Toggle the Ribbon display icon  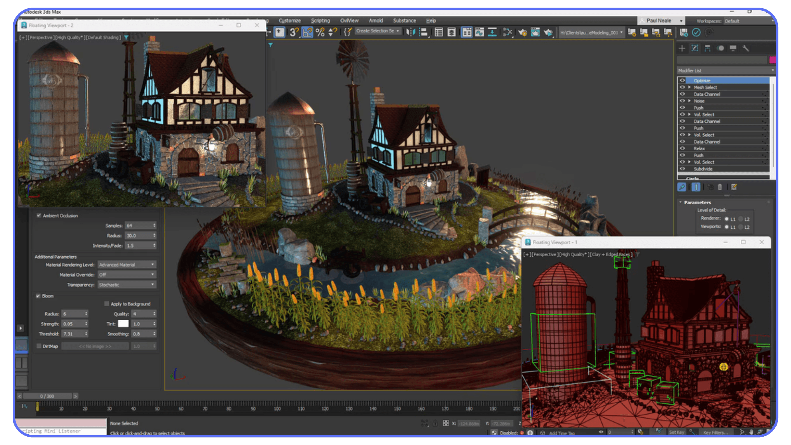[x=467, y=32]
